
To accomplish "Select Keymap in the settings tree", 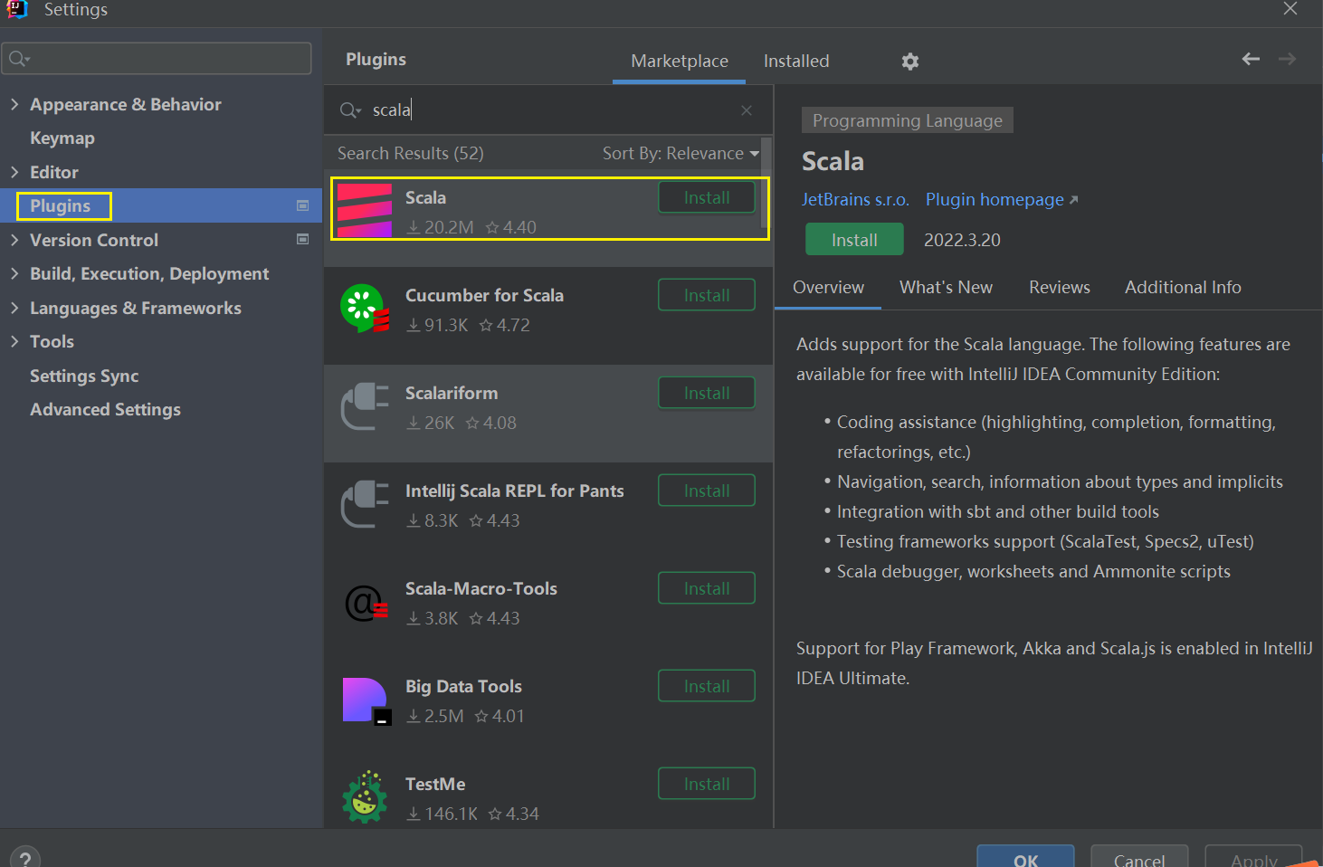I will (x=62, y=138).
